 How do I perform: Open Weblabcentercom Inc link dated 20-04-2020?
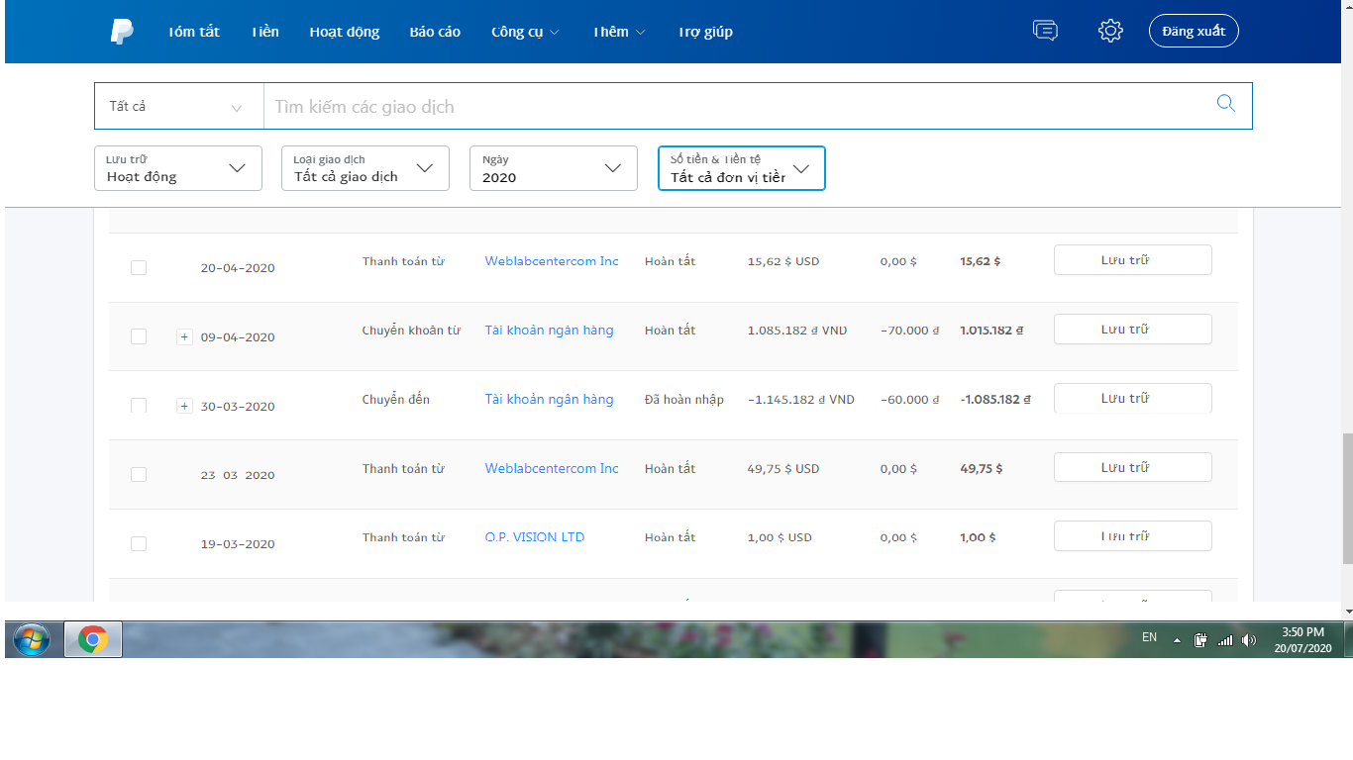[x=552, y=261]
